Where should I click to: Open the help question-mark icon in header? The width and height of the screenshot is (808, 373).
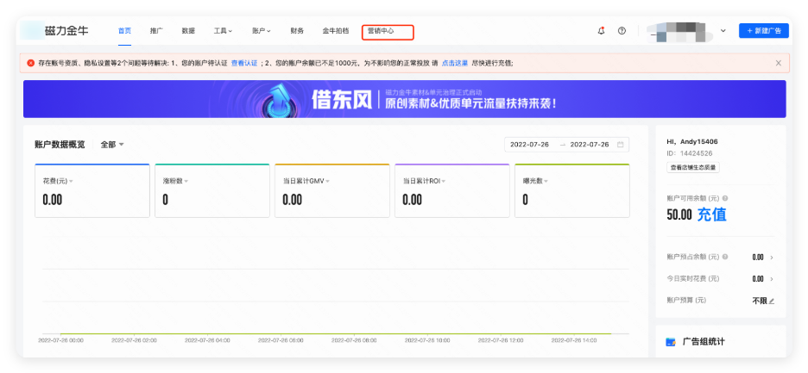click(x=622, y=31)
